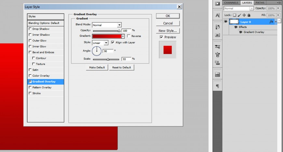
Task: Hide all Effects on Layer 0
Action: tap(236, 27)
